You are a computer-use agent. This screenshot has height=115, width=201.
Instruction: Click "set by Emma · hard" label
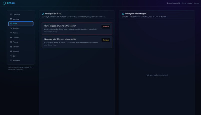coord(50,45)
